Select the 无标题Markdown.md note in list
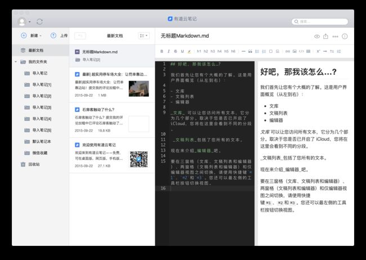This screenshot has width=366, height=260. click(x=112, y=56)
